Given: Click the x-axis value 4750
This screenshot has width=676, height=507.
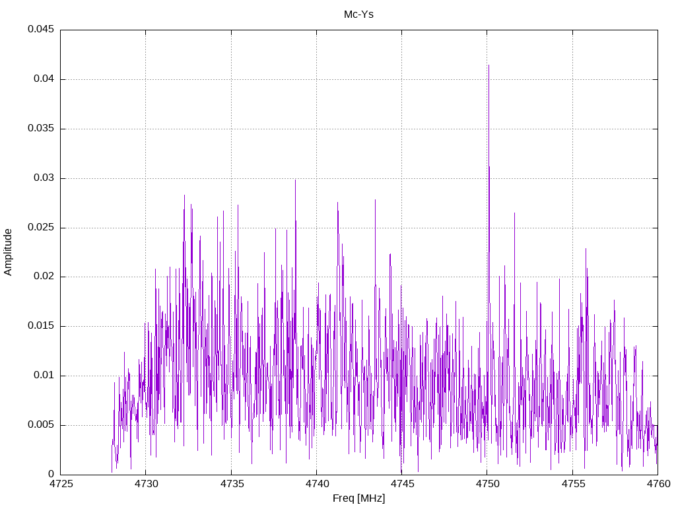Looking at the screenshot, I should click(x=488, y=484).
